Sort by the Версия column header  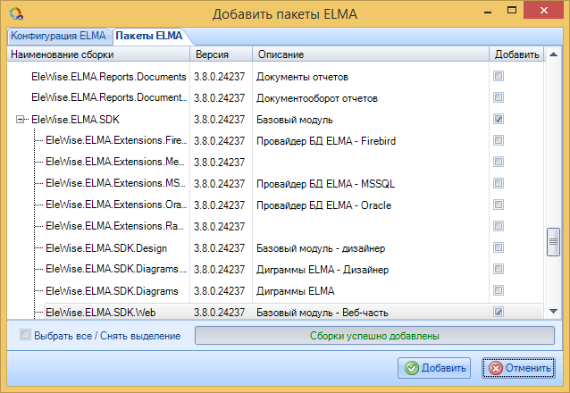221,55
